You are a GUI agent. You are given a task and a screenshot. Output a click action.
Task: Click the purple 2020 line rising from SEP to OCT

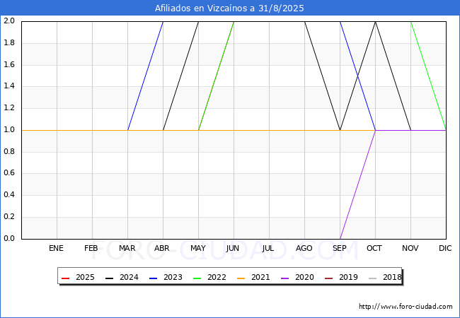coord(357,184)
